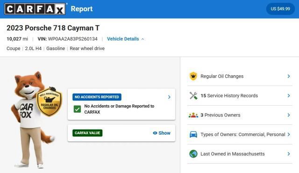This screenshot has height=173, width=299.
Task: Click the Rear wheel drive text
Action: (87, 49)
